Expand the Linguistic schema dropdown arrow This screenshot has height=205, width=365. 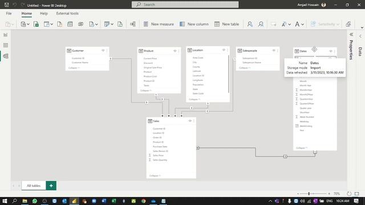[x=302, y=24]
